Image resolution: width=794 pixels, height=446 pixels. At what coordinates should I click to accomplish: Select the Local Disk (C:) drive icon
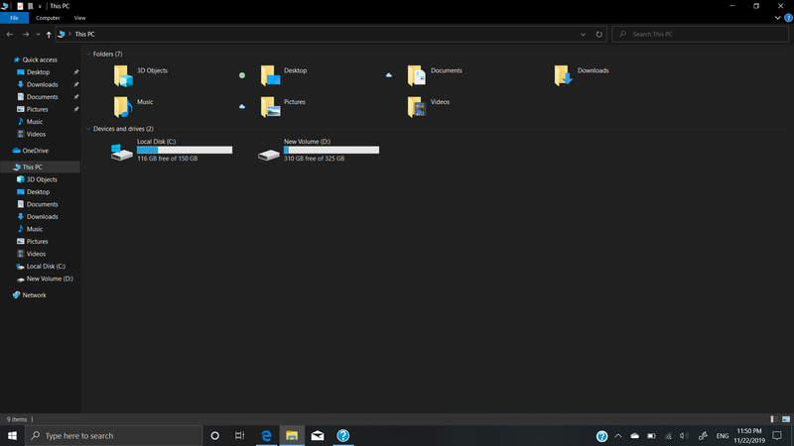[x=121, y=152]
